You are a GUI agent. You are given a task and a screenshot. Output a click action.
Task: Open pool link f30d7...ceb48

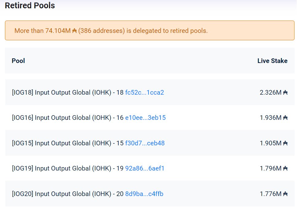pyautogui.click(x=145, y=143)
